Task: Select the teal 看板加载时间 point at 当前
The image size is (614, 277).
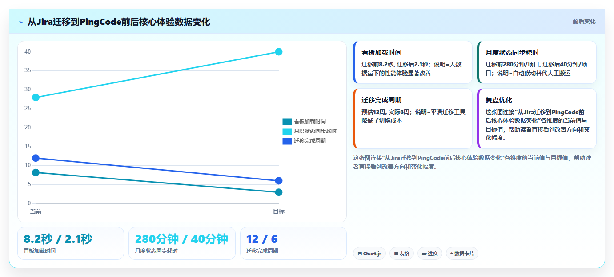Action: click(x=36, y=172)
